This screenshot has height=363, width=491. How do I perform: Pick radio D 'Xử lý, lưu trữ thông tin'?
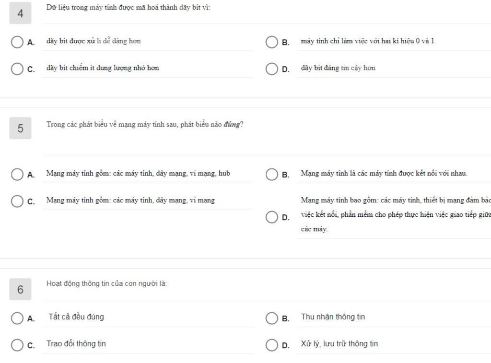(272, 345)
